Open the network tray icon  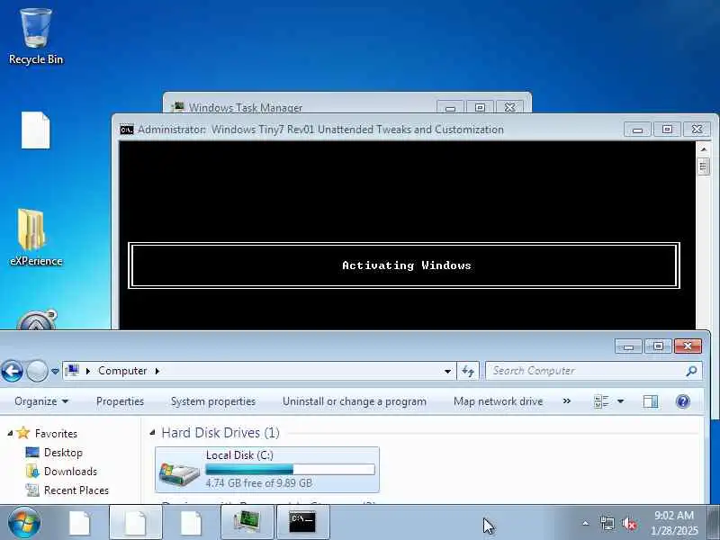pos(607,523)
